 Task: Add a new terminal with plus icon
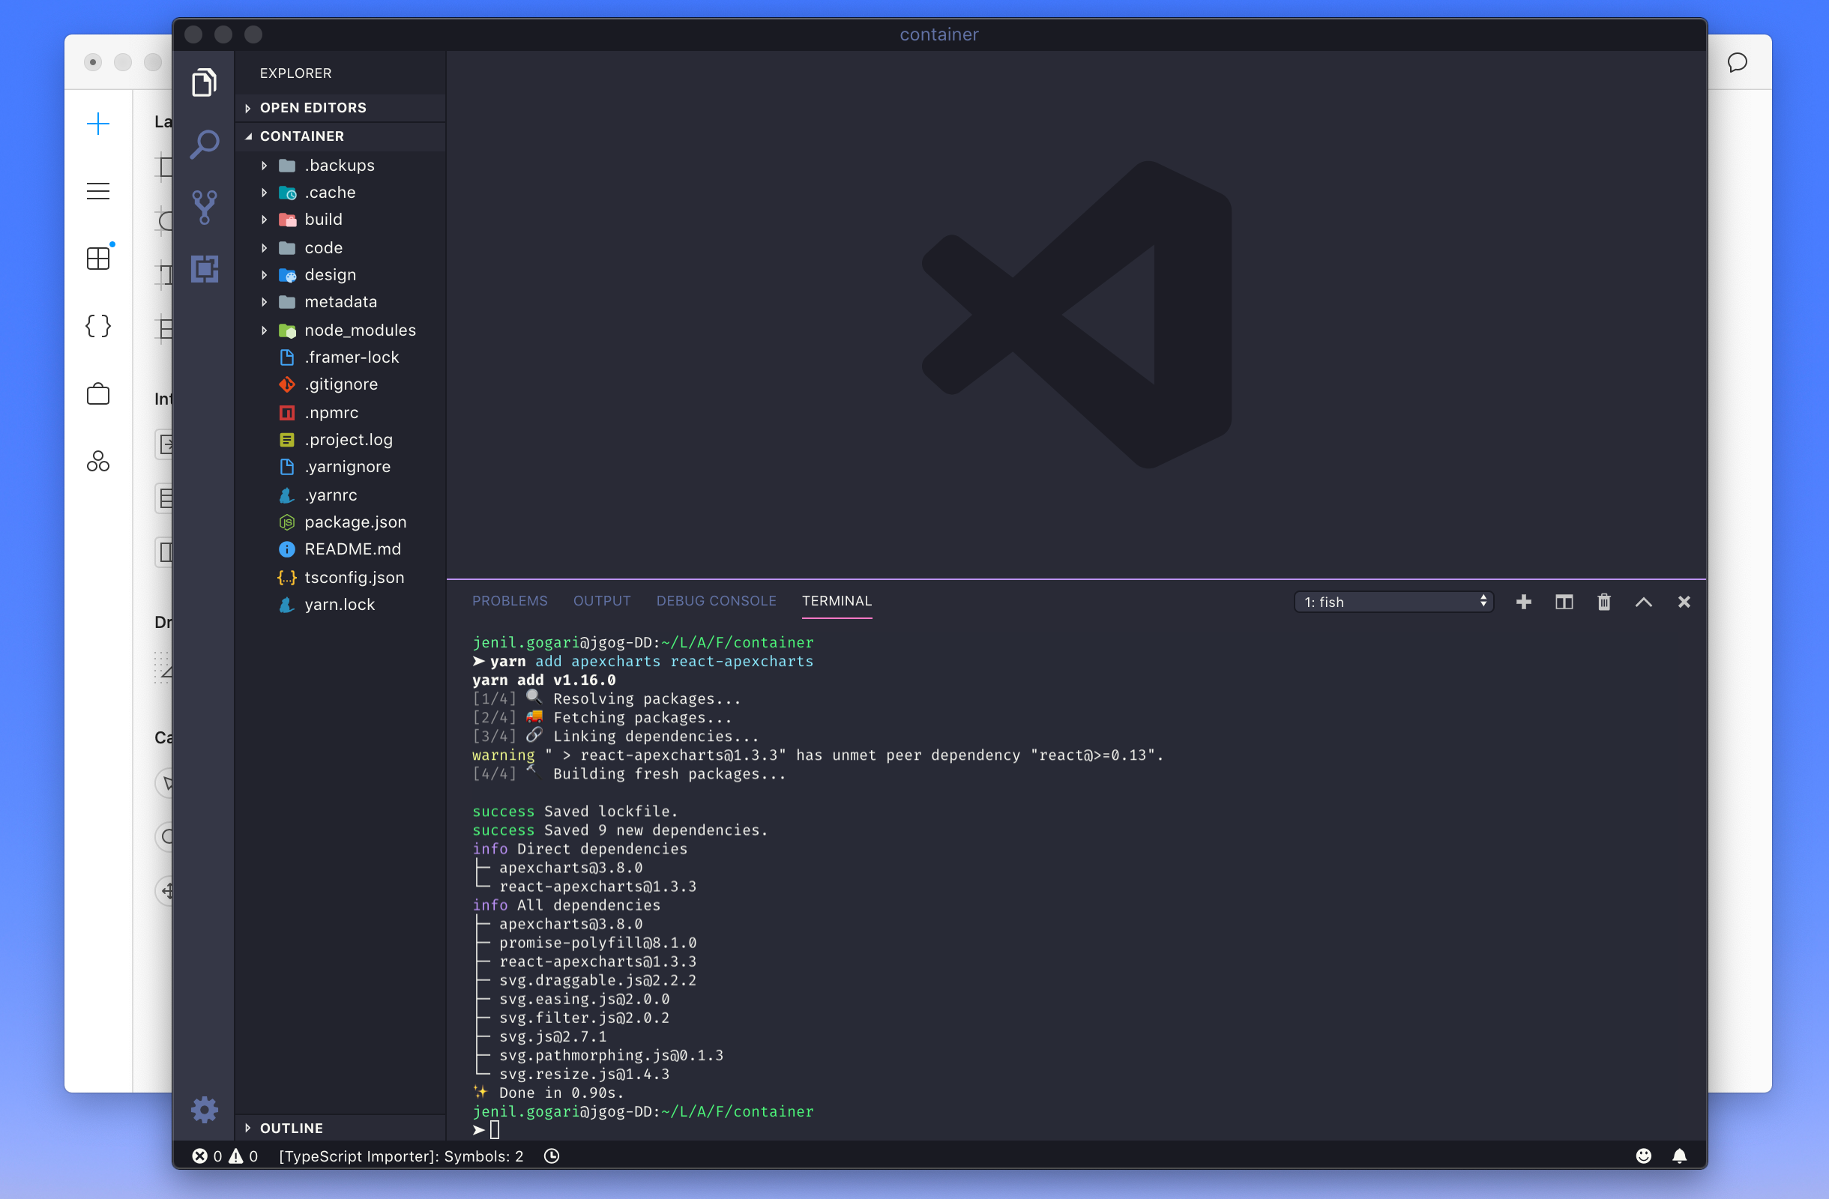(1523, 602)
